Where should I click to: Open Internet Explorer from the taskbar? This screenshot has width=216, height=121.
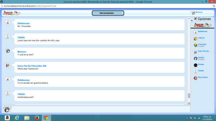17,118
